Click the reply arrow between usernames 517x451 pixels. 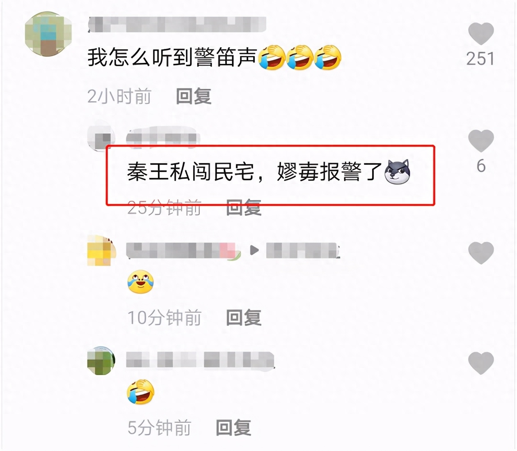[x=254, y=250]
